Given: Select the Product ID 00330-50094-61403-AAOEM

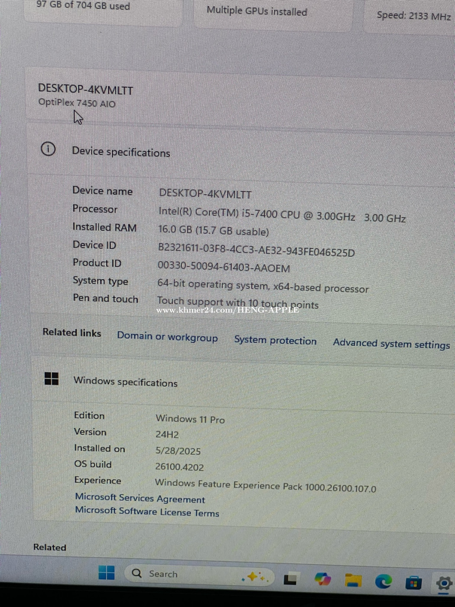Looking at the screenshot, I should pyautogui.click(x=224, y=267).
